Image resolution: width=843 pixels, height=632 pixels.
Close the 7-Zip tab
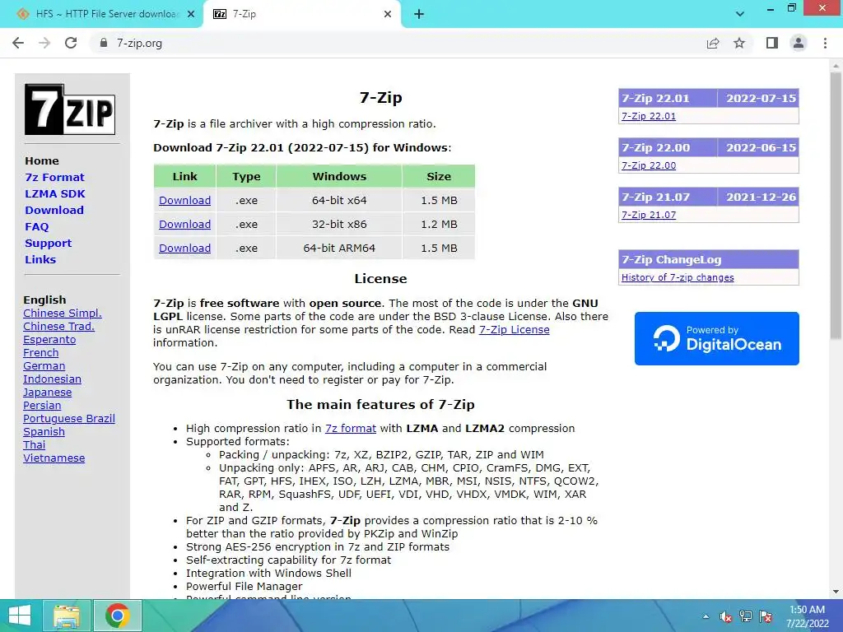pos(388,14)
